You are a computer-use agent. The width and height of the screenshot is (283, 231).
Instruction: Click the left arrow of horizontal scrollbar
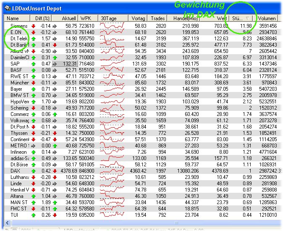(8, 223)
